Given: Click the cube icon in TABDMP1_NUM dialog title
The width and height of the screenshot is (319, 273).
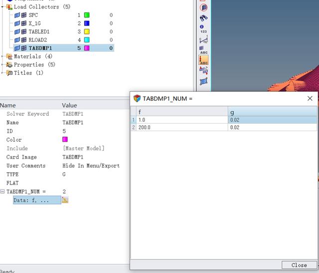Looking at the screenshot, I should 137,98.
